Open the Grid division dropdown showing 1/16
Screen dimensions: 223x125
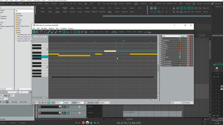pos(59,103)
